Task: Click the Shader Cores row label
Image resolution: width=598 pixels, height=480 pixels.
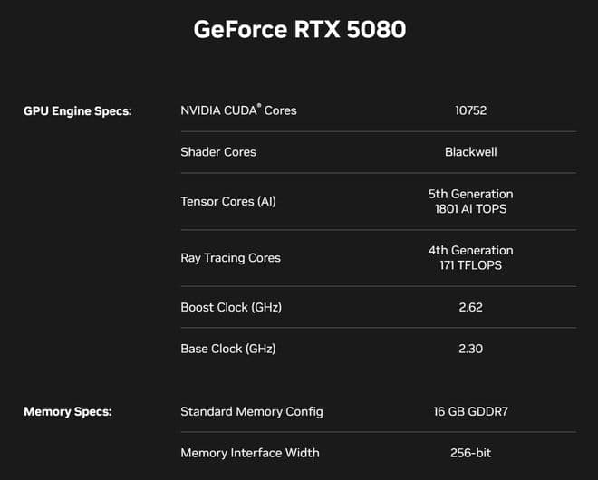Action: (218, 152)
